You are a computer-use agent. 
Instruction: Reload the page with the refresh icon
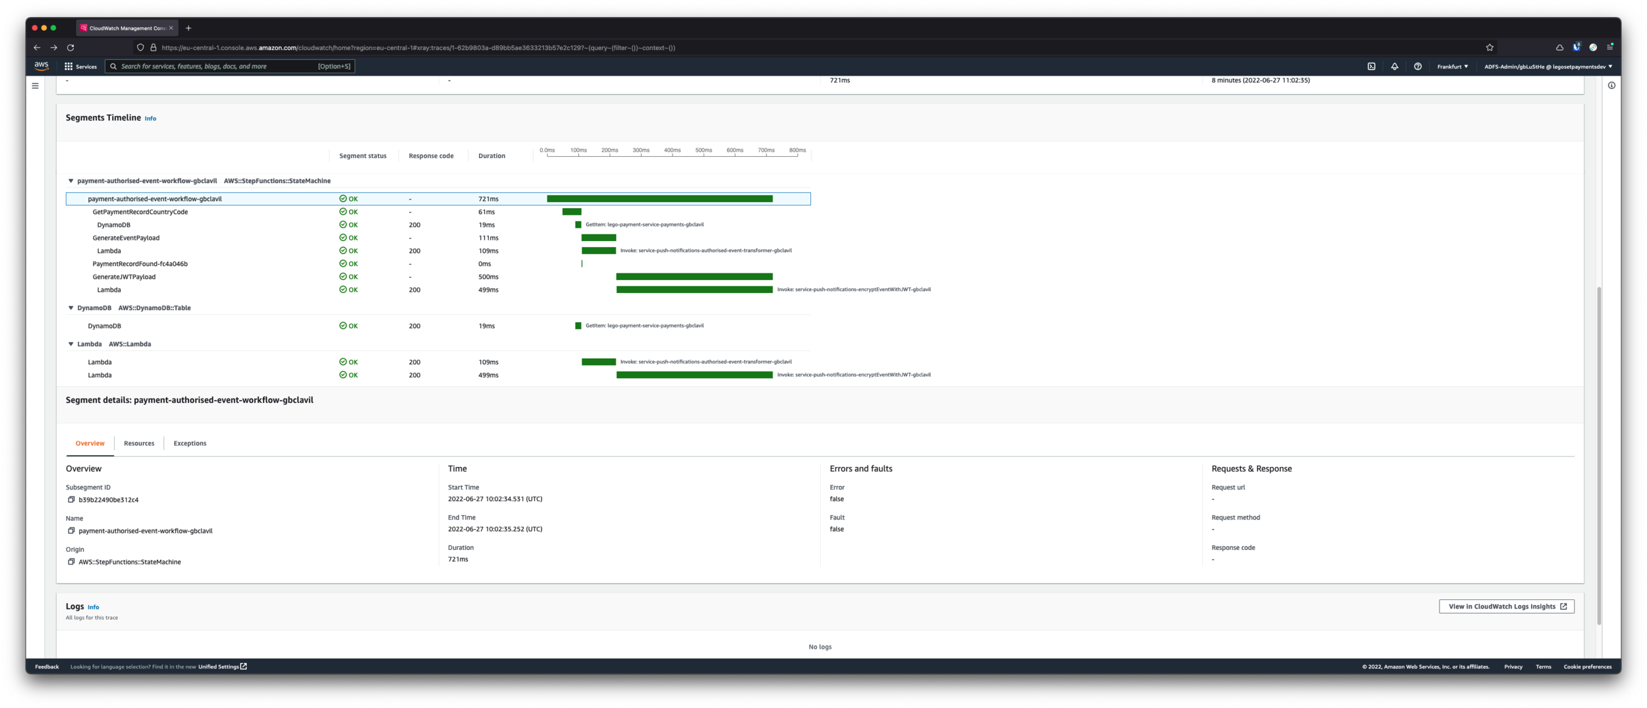[x=70, y=47]
